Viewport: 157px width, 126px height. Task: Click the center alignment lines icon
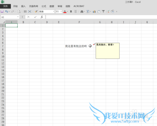coord(76,12)
